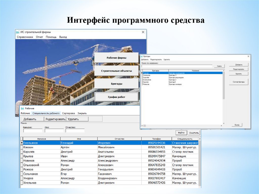Open the Сортировка menu

tap(69, 113)
